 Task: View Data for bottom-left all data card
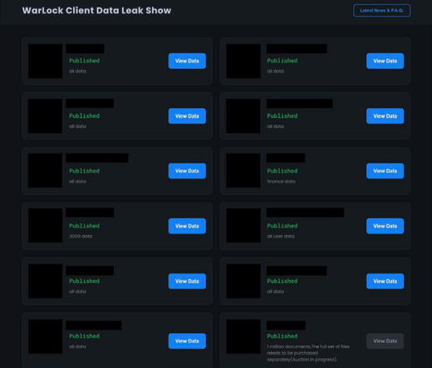187,341
